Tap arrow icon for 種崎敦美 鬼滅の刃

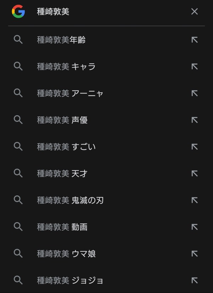195,200
